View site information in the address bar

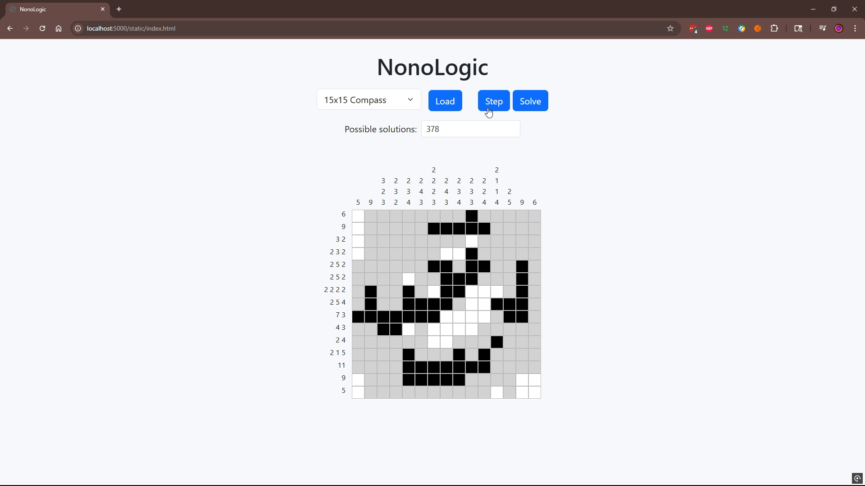pos(77,28)
